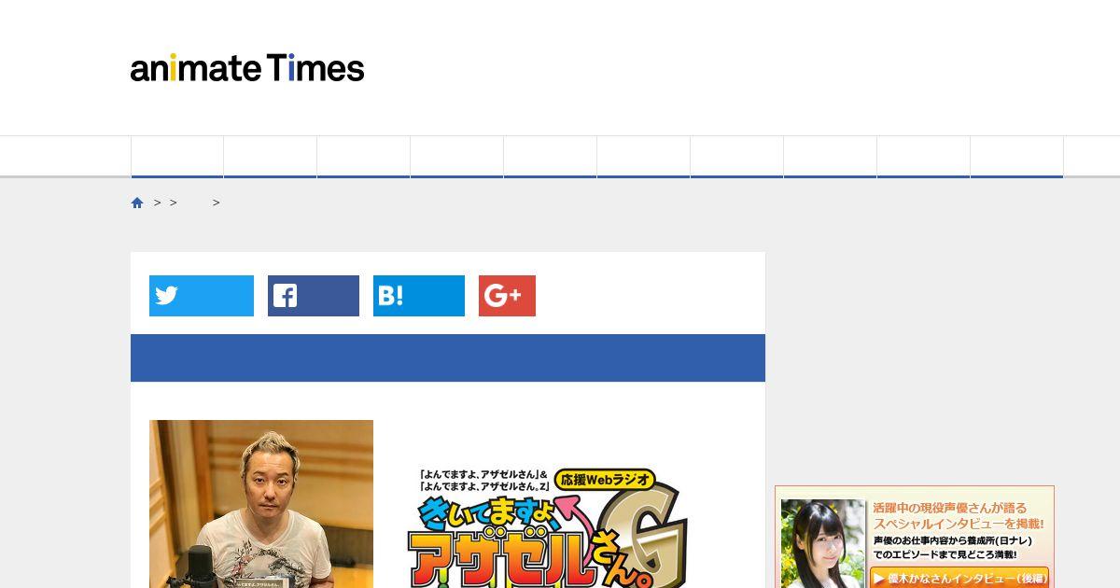Share article on Facebook
The height and width of the screenshot is (588, 1120).
click(x=314, y=296)
